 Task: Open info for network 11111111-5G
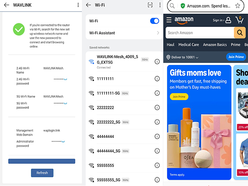pos(157,93)
